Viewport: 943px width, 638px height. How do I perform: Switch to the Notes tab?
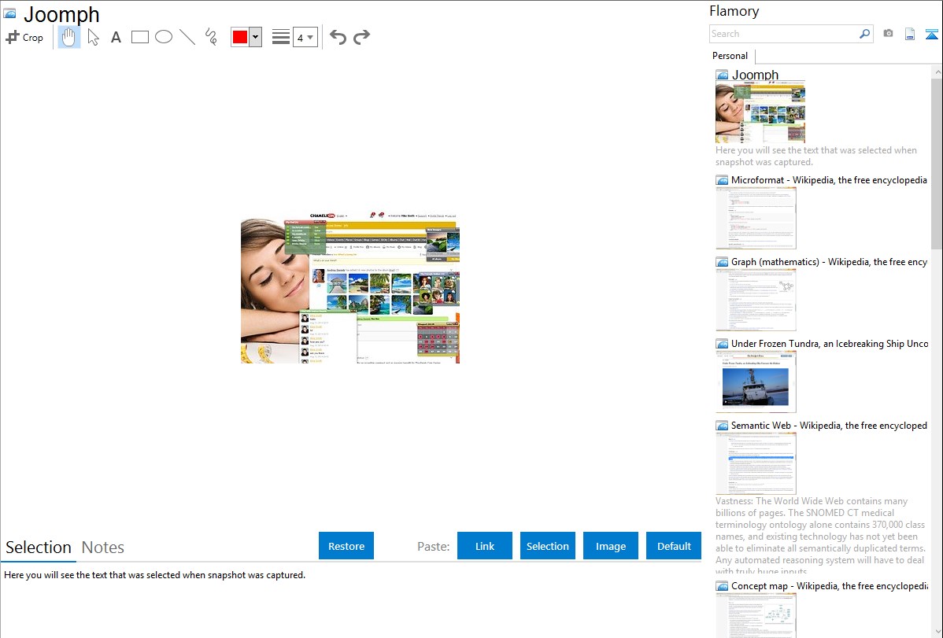click(103, 548)
